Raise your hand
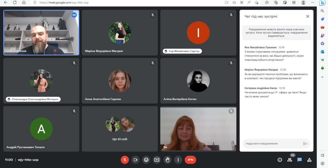Image resolution: width=328 pixels, height=168 pixels. pos(167,160)
